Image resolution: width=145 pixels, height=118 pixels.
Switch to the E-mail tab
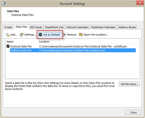tap(8, 27)
